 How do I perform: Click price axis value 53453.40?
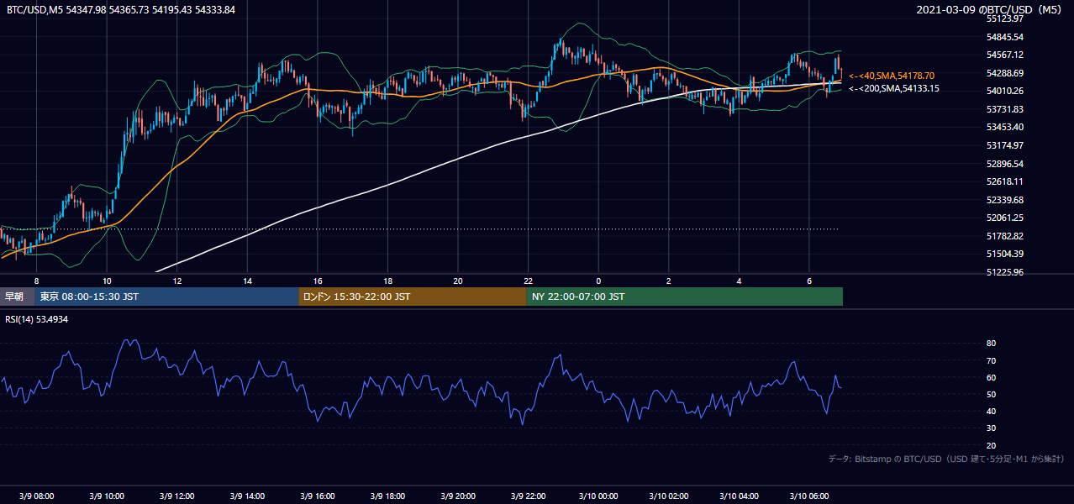[x=1005, y=127]
